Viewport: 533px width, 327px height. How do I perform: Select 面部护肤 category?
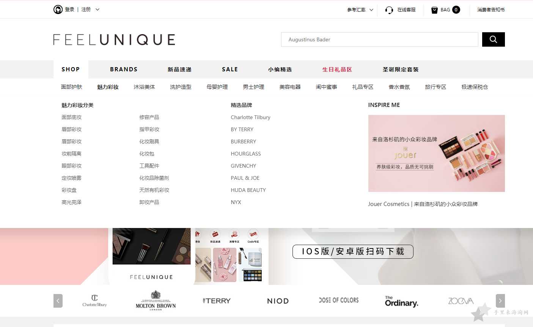[72, 87]
